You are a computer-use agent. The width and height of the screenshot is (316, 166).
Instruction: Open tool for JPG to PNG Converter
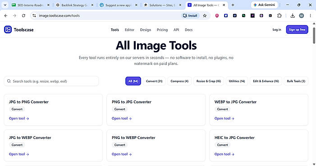tap(19, 118)
